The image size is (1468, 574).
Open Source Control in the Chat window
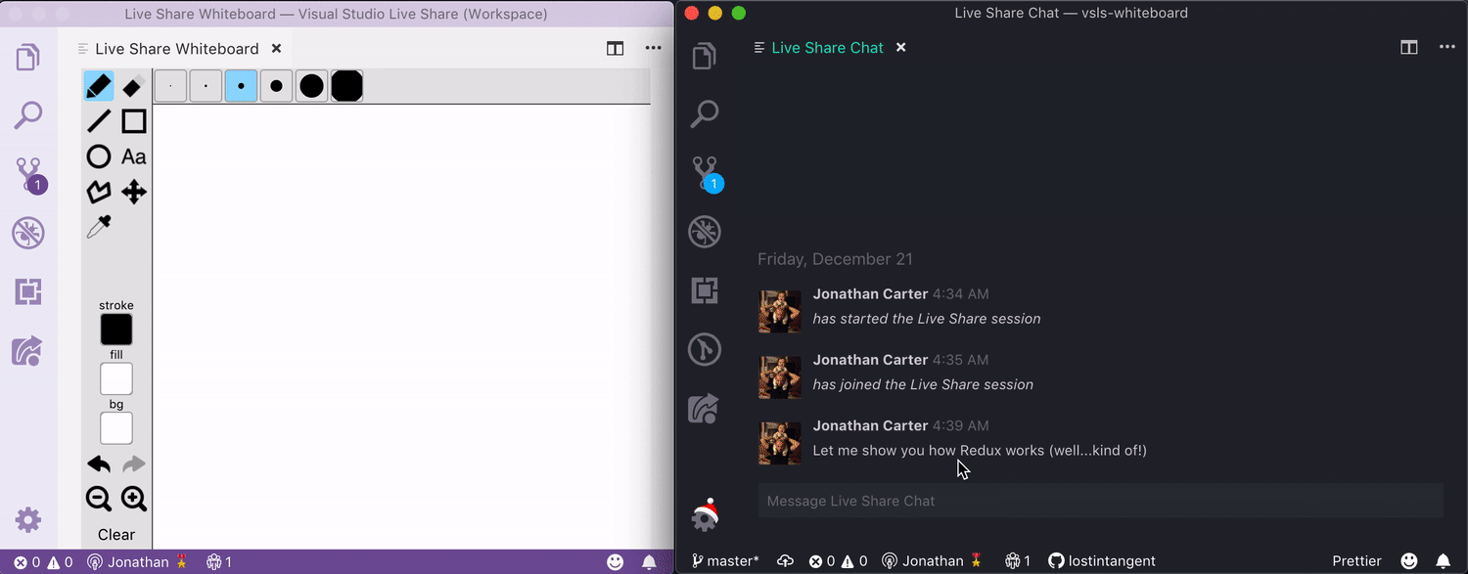click(707, 173)
